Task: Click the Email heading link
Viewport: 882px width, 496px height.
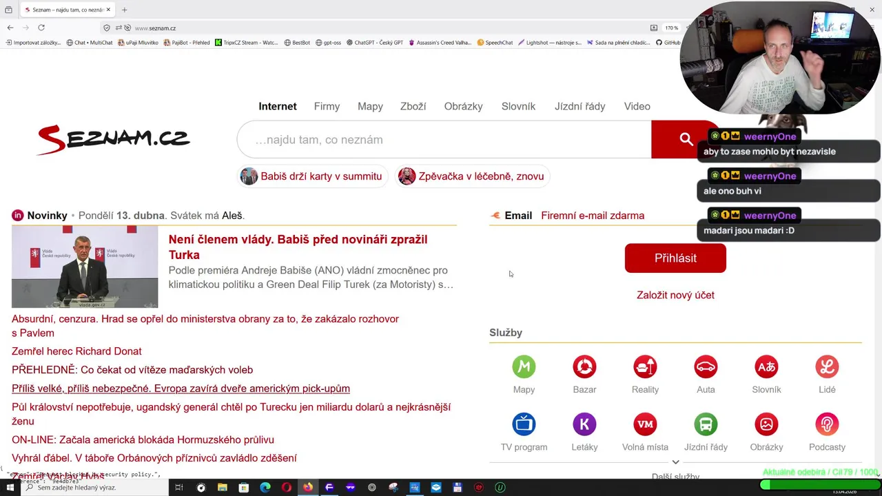Action: pyautogui.click(x=518, y=216)
